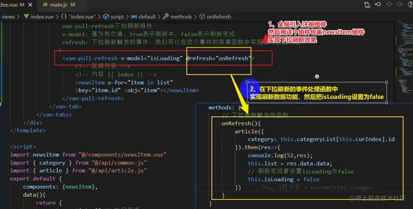
Task: Click the "components: {newsItem}," line
Action: [x=60, y=187]
